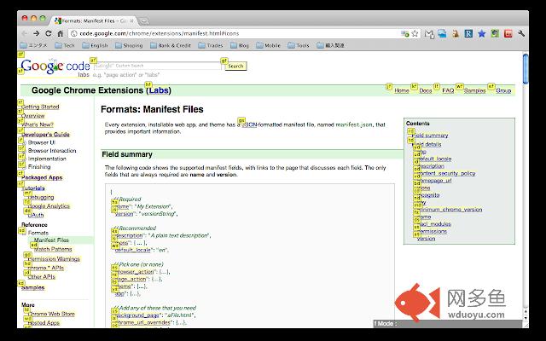Close the Formats: Manifest Files tab
546x341 pixels.
(x=131, y=20)
